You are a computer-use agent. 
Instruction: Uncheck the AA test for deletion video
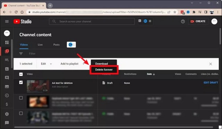21,82
